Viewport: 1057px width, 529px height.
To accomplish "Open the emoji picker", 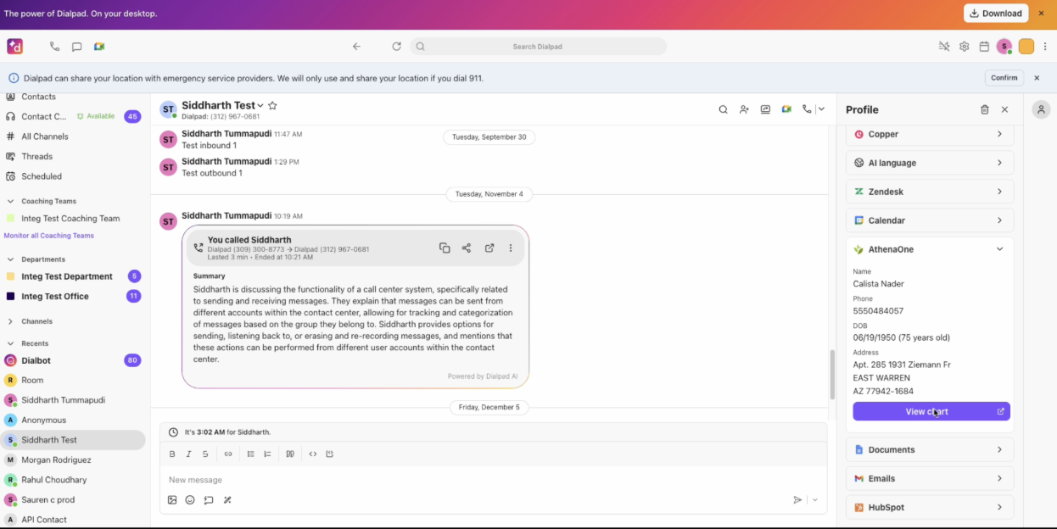I will (190, 500).
